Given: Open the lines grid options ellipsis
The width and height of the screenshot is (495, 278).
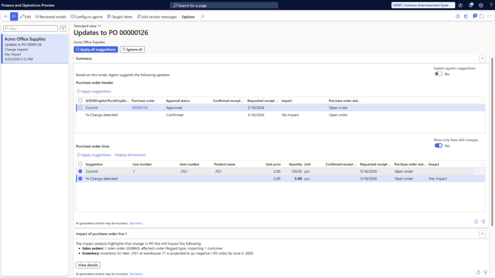Looking at the screenshot, I should (482, 164).
